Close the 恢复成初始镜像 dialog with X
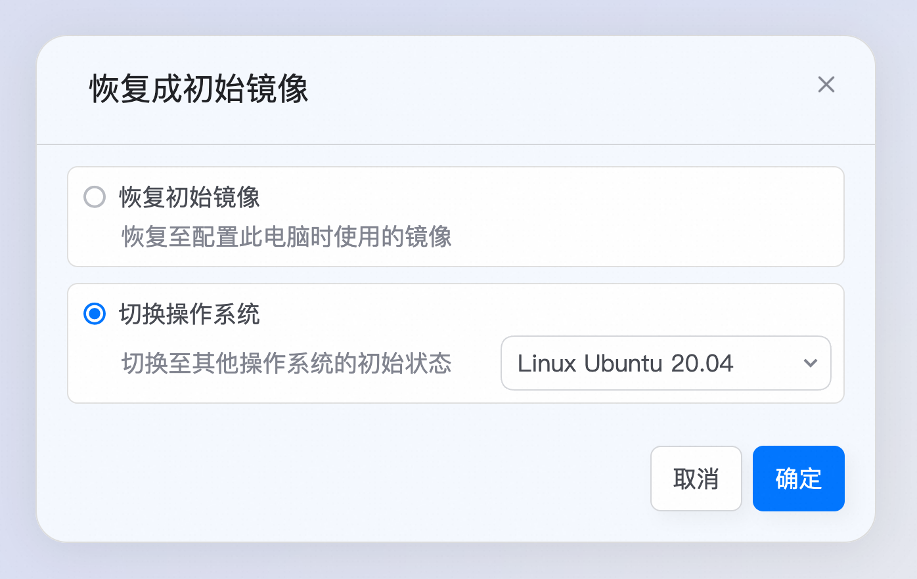Viewport: 917px width, 579px height. [x=826, y=85]
